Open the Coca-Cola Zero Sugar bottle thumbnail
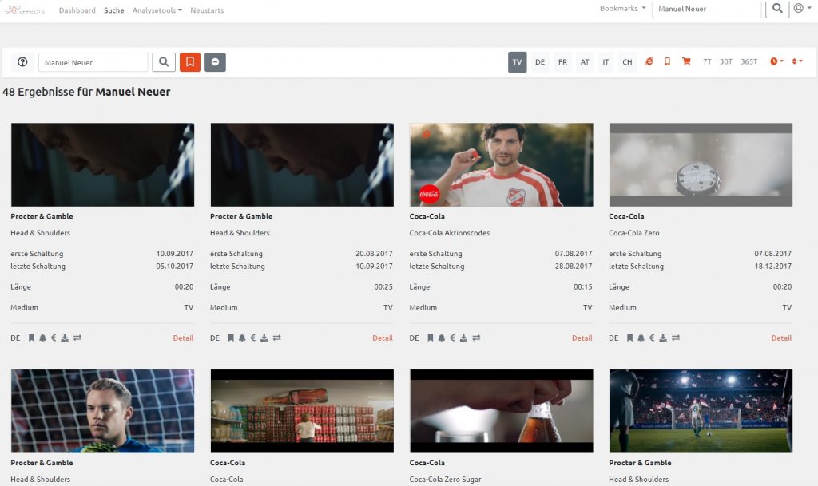The width and height of the screenshot is (818, 486). click(502, 411)
